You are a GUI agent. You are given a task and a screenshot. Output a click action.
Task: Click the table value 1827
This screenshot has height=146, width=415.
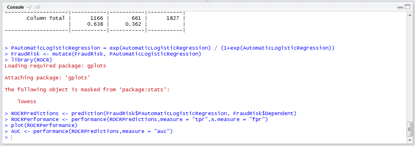pyautogui.click(x=173, y=18)
